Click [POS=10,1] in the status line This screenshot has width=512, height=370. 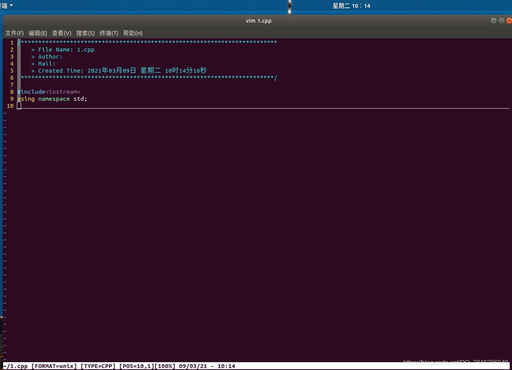coord(137,366)
